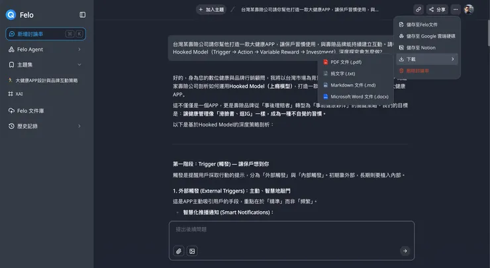The height and width of the screenshot is (268, 490).
Task: Click the 分享 share button
Action: [437, 9]
